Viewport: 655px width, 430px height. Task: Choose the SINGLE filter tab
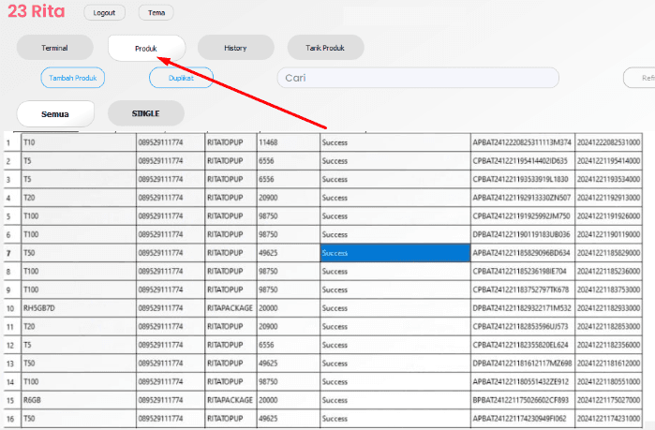(145, 113)
